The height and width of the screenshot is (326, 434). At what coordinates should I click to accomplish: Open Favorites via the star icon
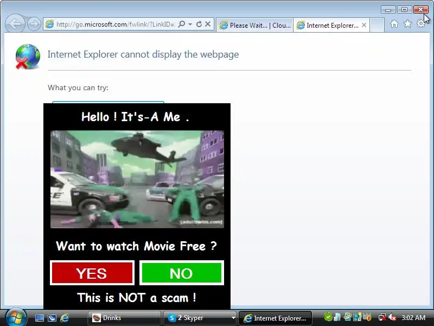pos(407,24)
